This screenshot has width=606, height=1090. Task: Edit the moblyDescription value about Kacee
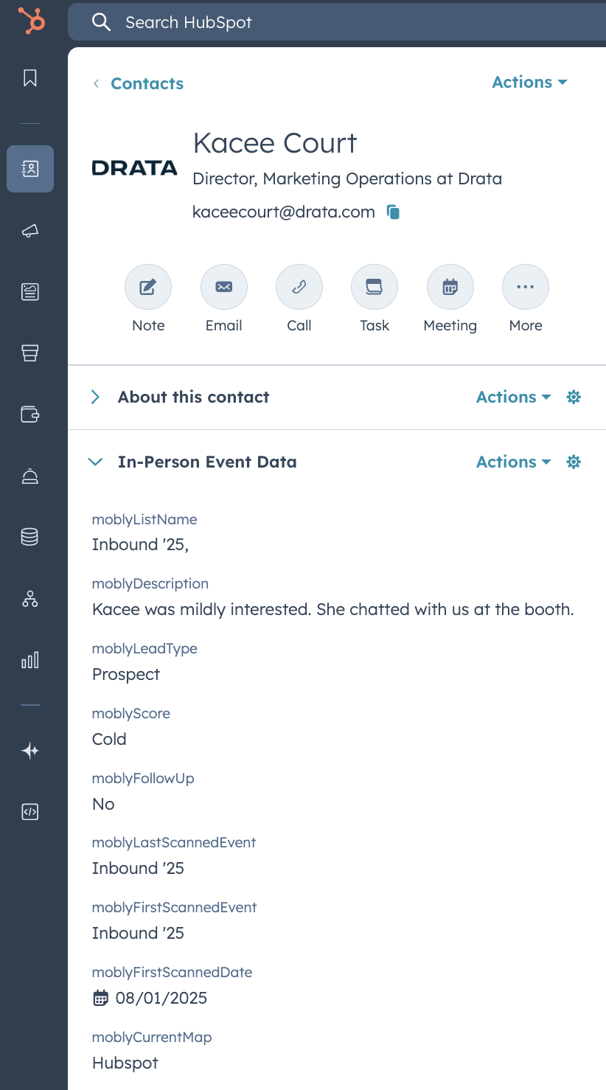333,609
